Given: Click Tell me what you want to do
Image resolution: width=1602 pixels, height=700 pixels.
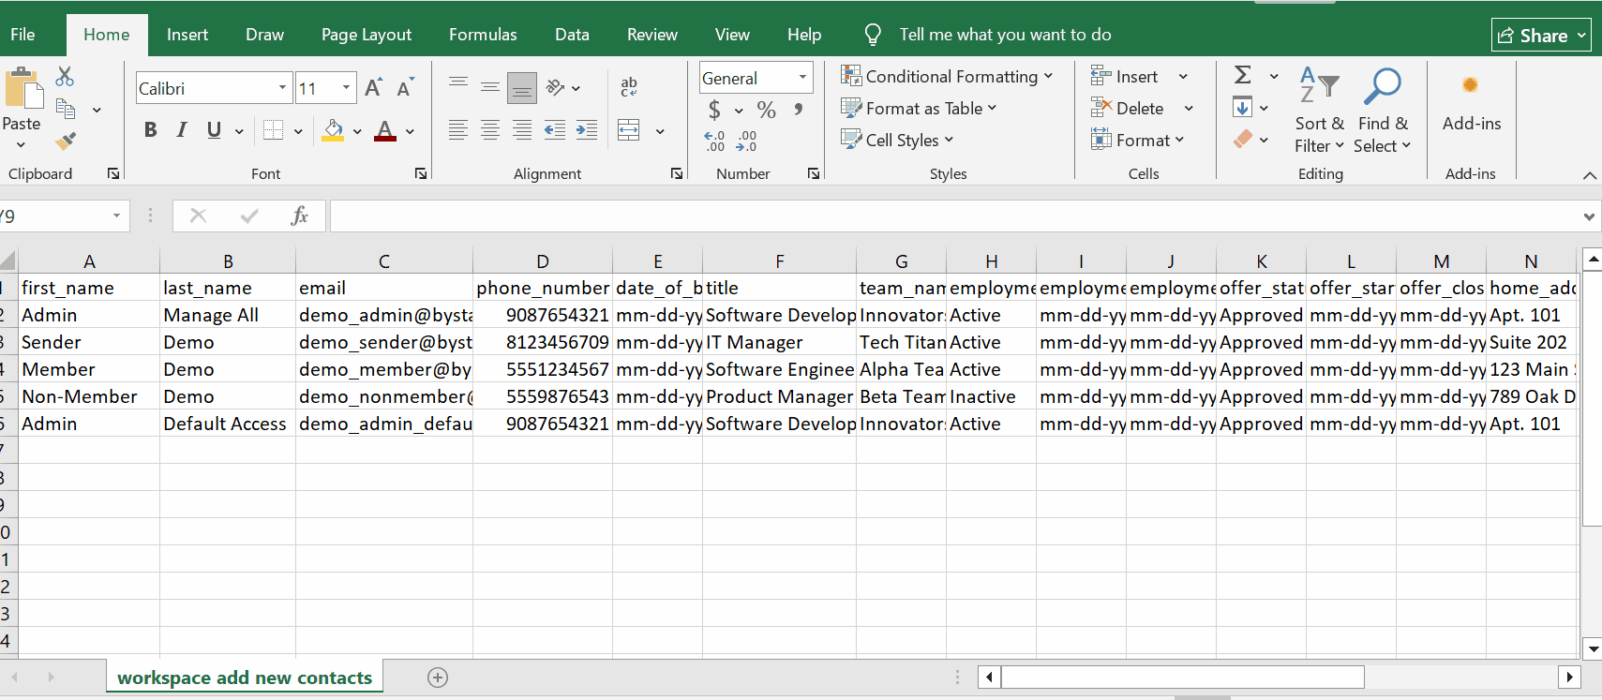Looking at the screenshot, I should click(x=1005, y=35).
